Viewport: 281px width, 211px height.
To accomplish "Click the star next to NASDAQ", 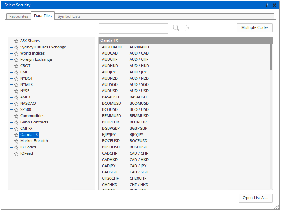I will pyautogui.click(x=16, y=104).
